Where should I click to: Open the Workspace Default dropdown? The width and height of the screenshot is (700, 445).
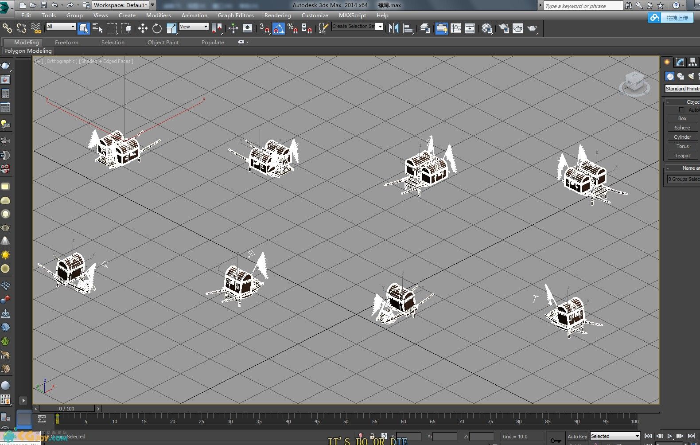pos(121,5)
